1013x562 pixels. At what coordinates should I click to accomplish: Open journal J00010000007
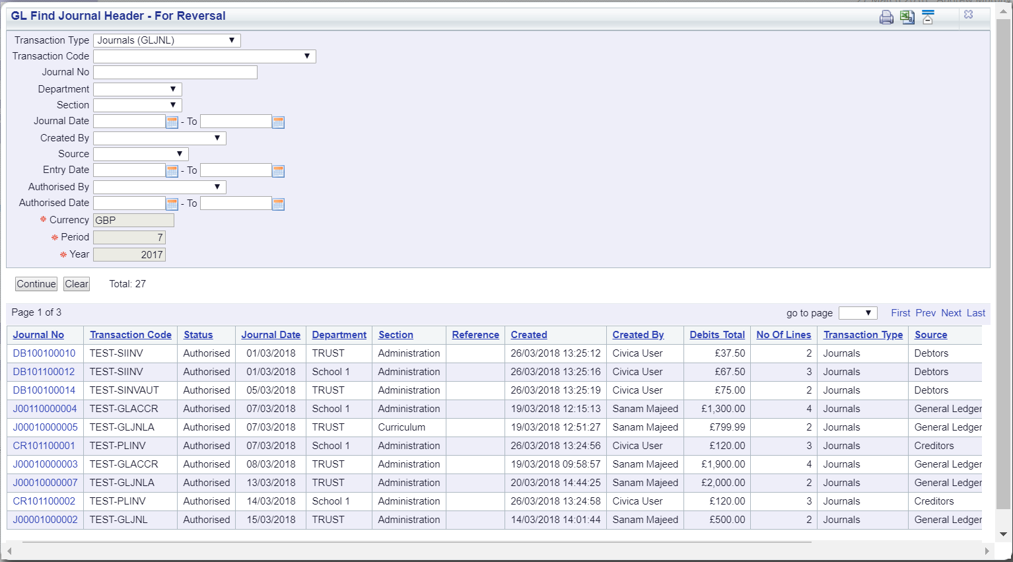coord(45,483)
